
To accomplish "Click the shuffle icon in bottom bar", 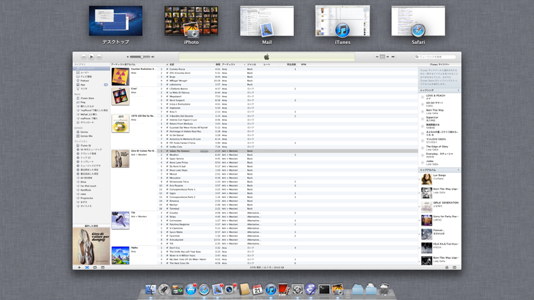I will (x=87, y=267).
